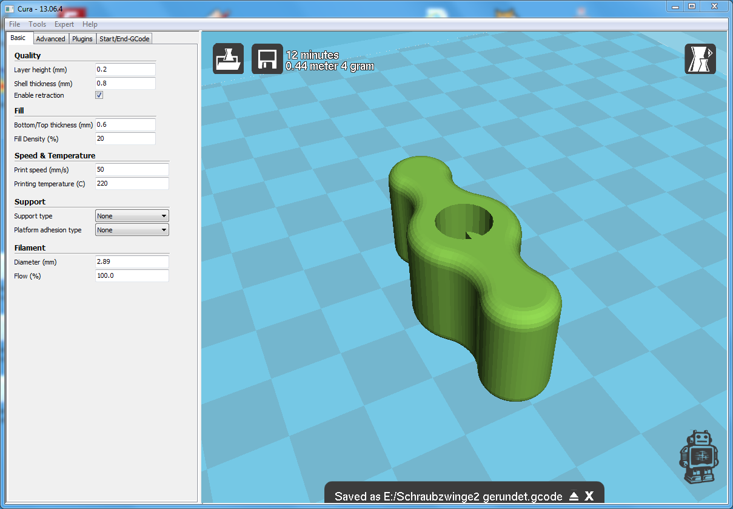Click the Printing temperature input field

point(132,184)
